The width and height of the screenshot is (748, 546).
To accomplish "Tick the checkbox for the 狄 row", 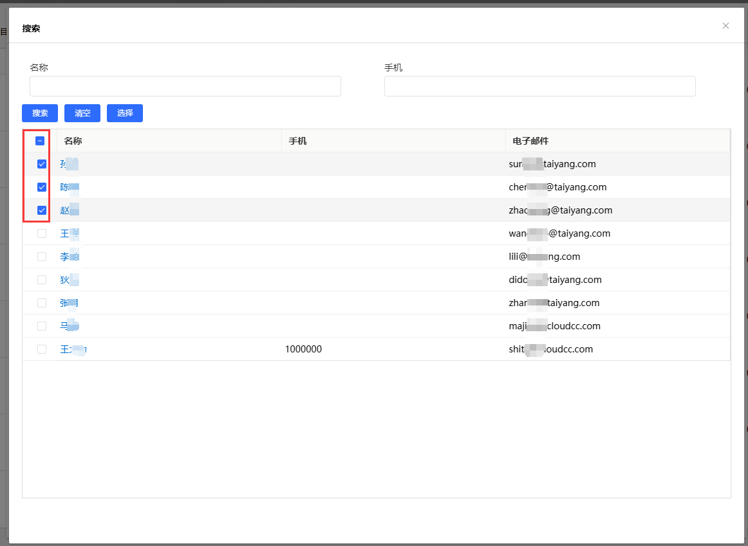I will [x=42, y=280].
